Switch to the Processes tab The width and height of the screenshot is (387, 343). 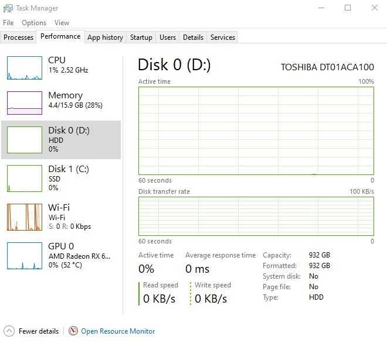point(19,37)
